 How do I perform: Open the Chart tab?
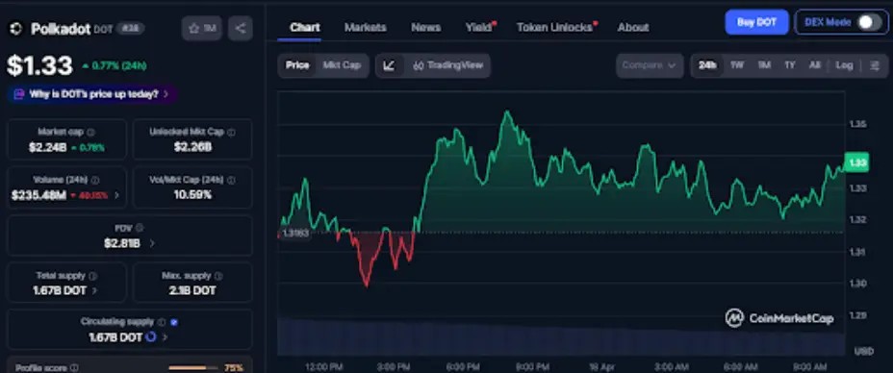[x=305, y=27]
